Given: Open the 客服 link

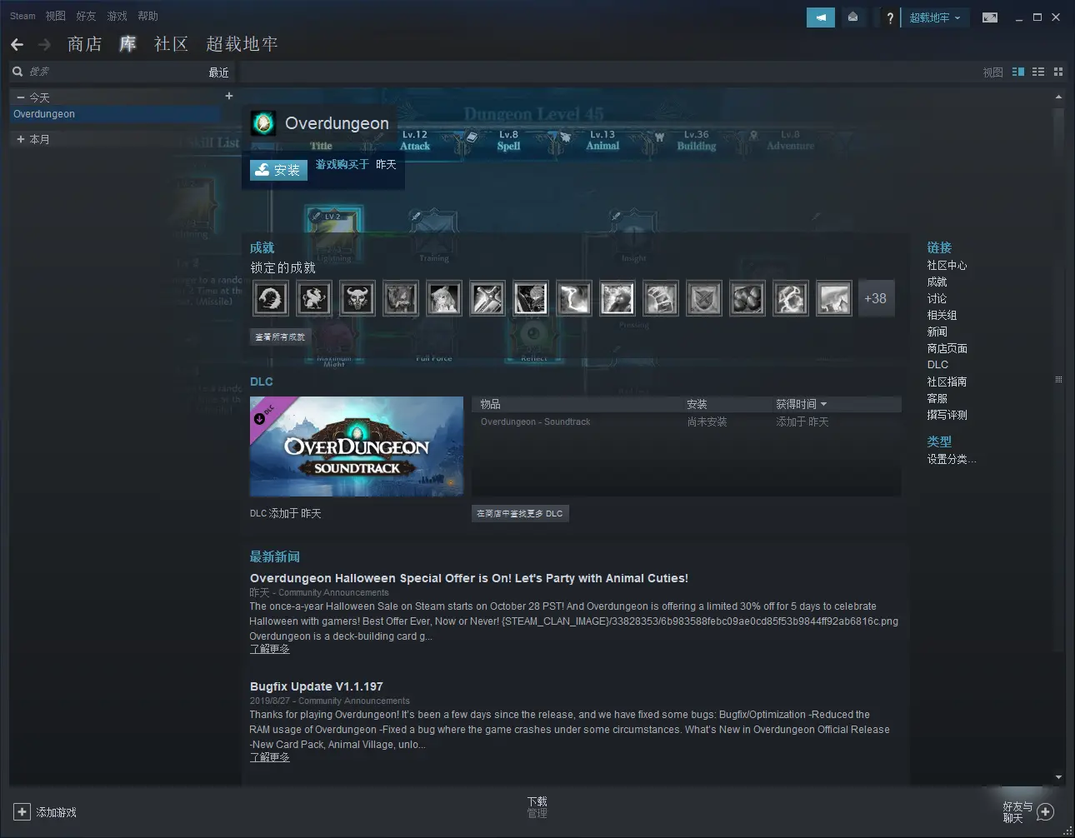Looking at the screenshot, I should coord(937,398).
